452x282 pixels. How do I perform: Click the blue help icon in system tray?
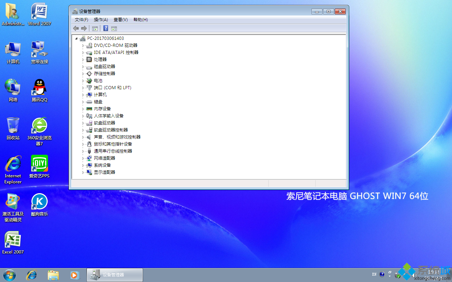(x=382, y=274)
